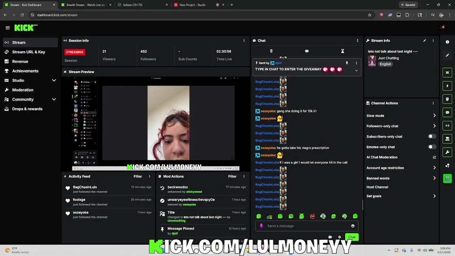The height and width of the screenshot is (256, 455).
Task: Open Moderation in sidebar
Action: tap(30, 90)
